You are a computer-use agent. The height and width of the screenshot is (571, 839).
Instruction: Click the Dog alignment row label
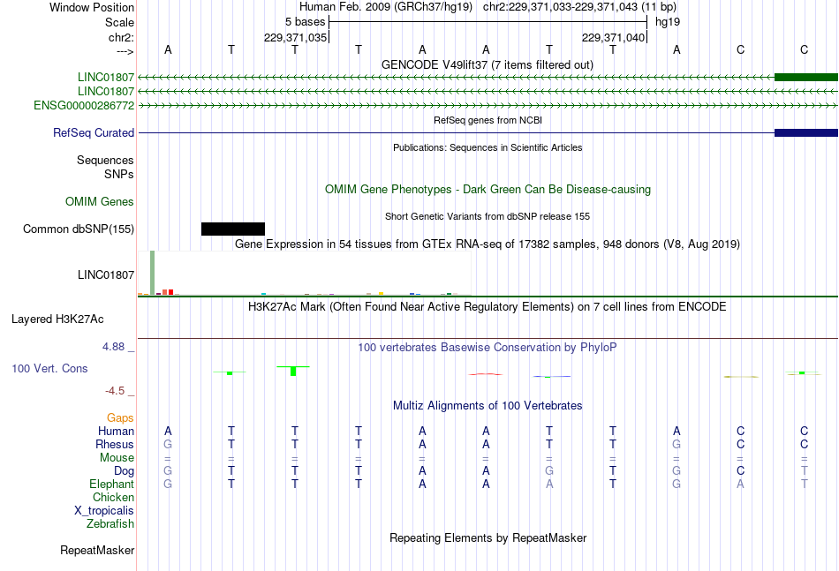124,471
